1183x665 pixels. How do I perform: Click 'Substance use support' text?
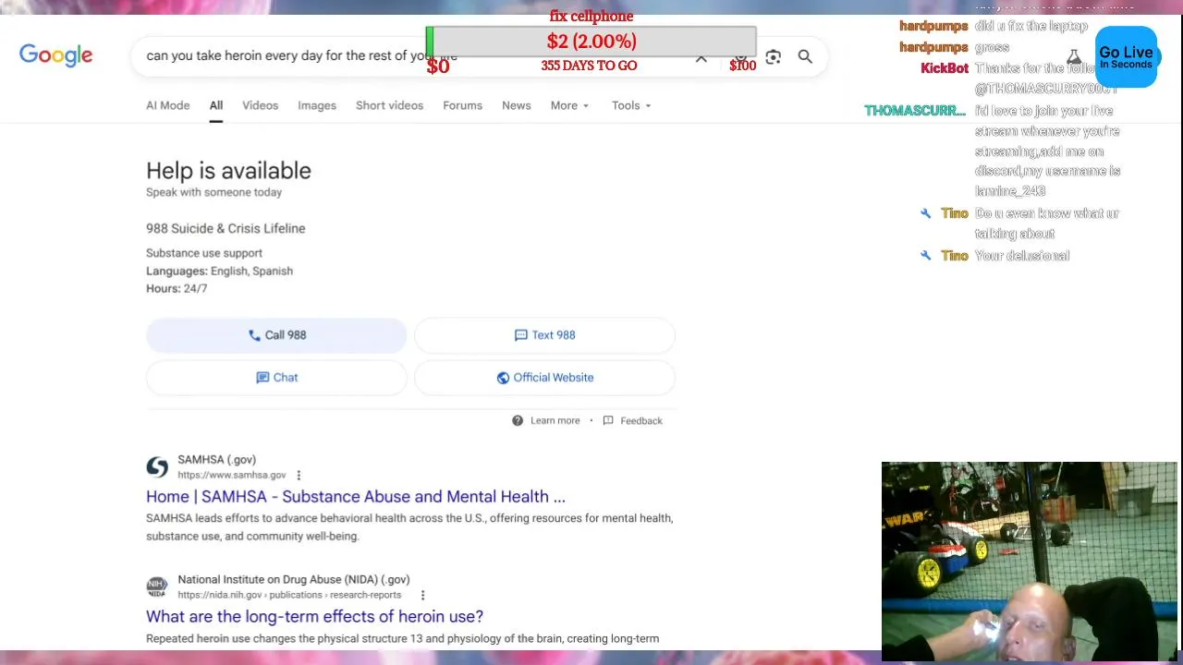tap(204, 253)
